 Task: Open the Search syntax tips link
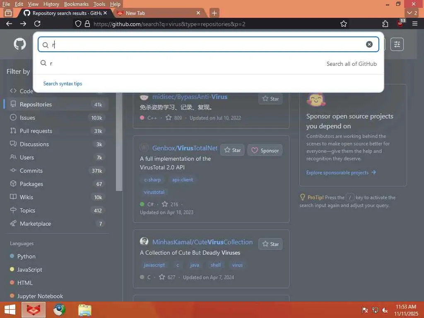click(x=63, y=84)
